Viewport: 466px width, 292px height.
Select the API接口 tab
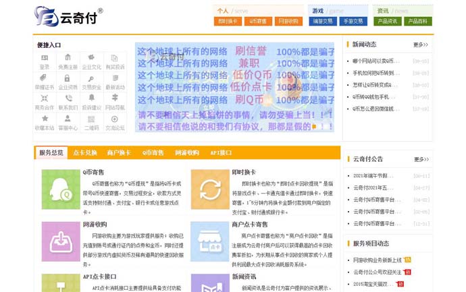tap(221, 153)
